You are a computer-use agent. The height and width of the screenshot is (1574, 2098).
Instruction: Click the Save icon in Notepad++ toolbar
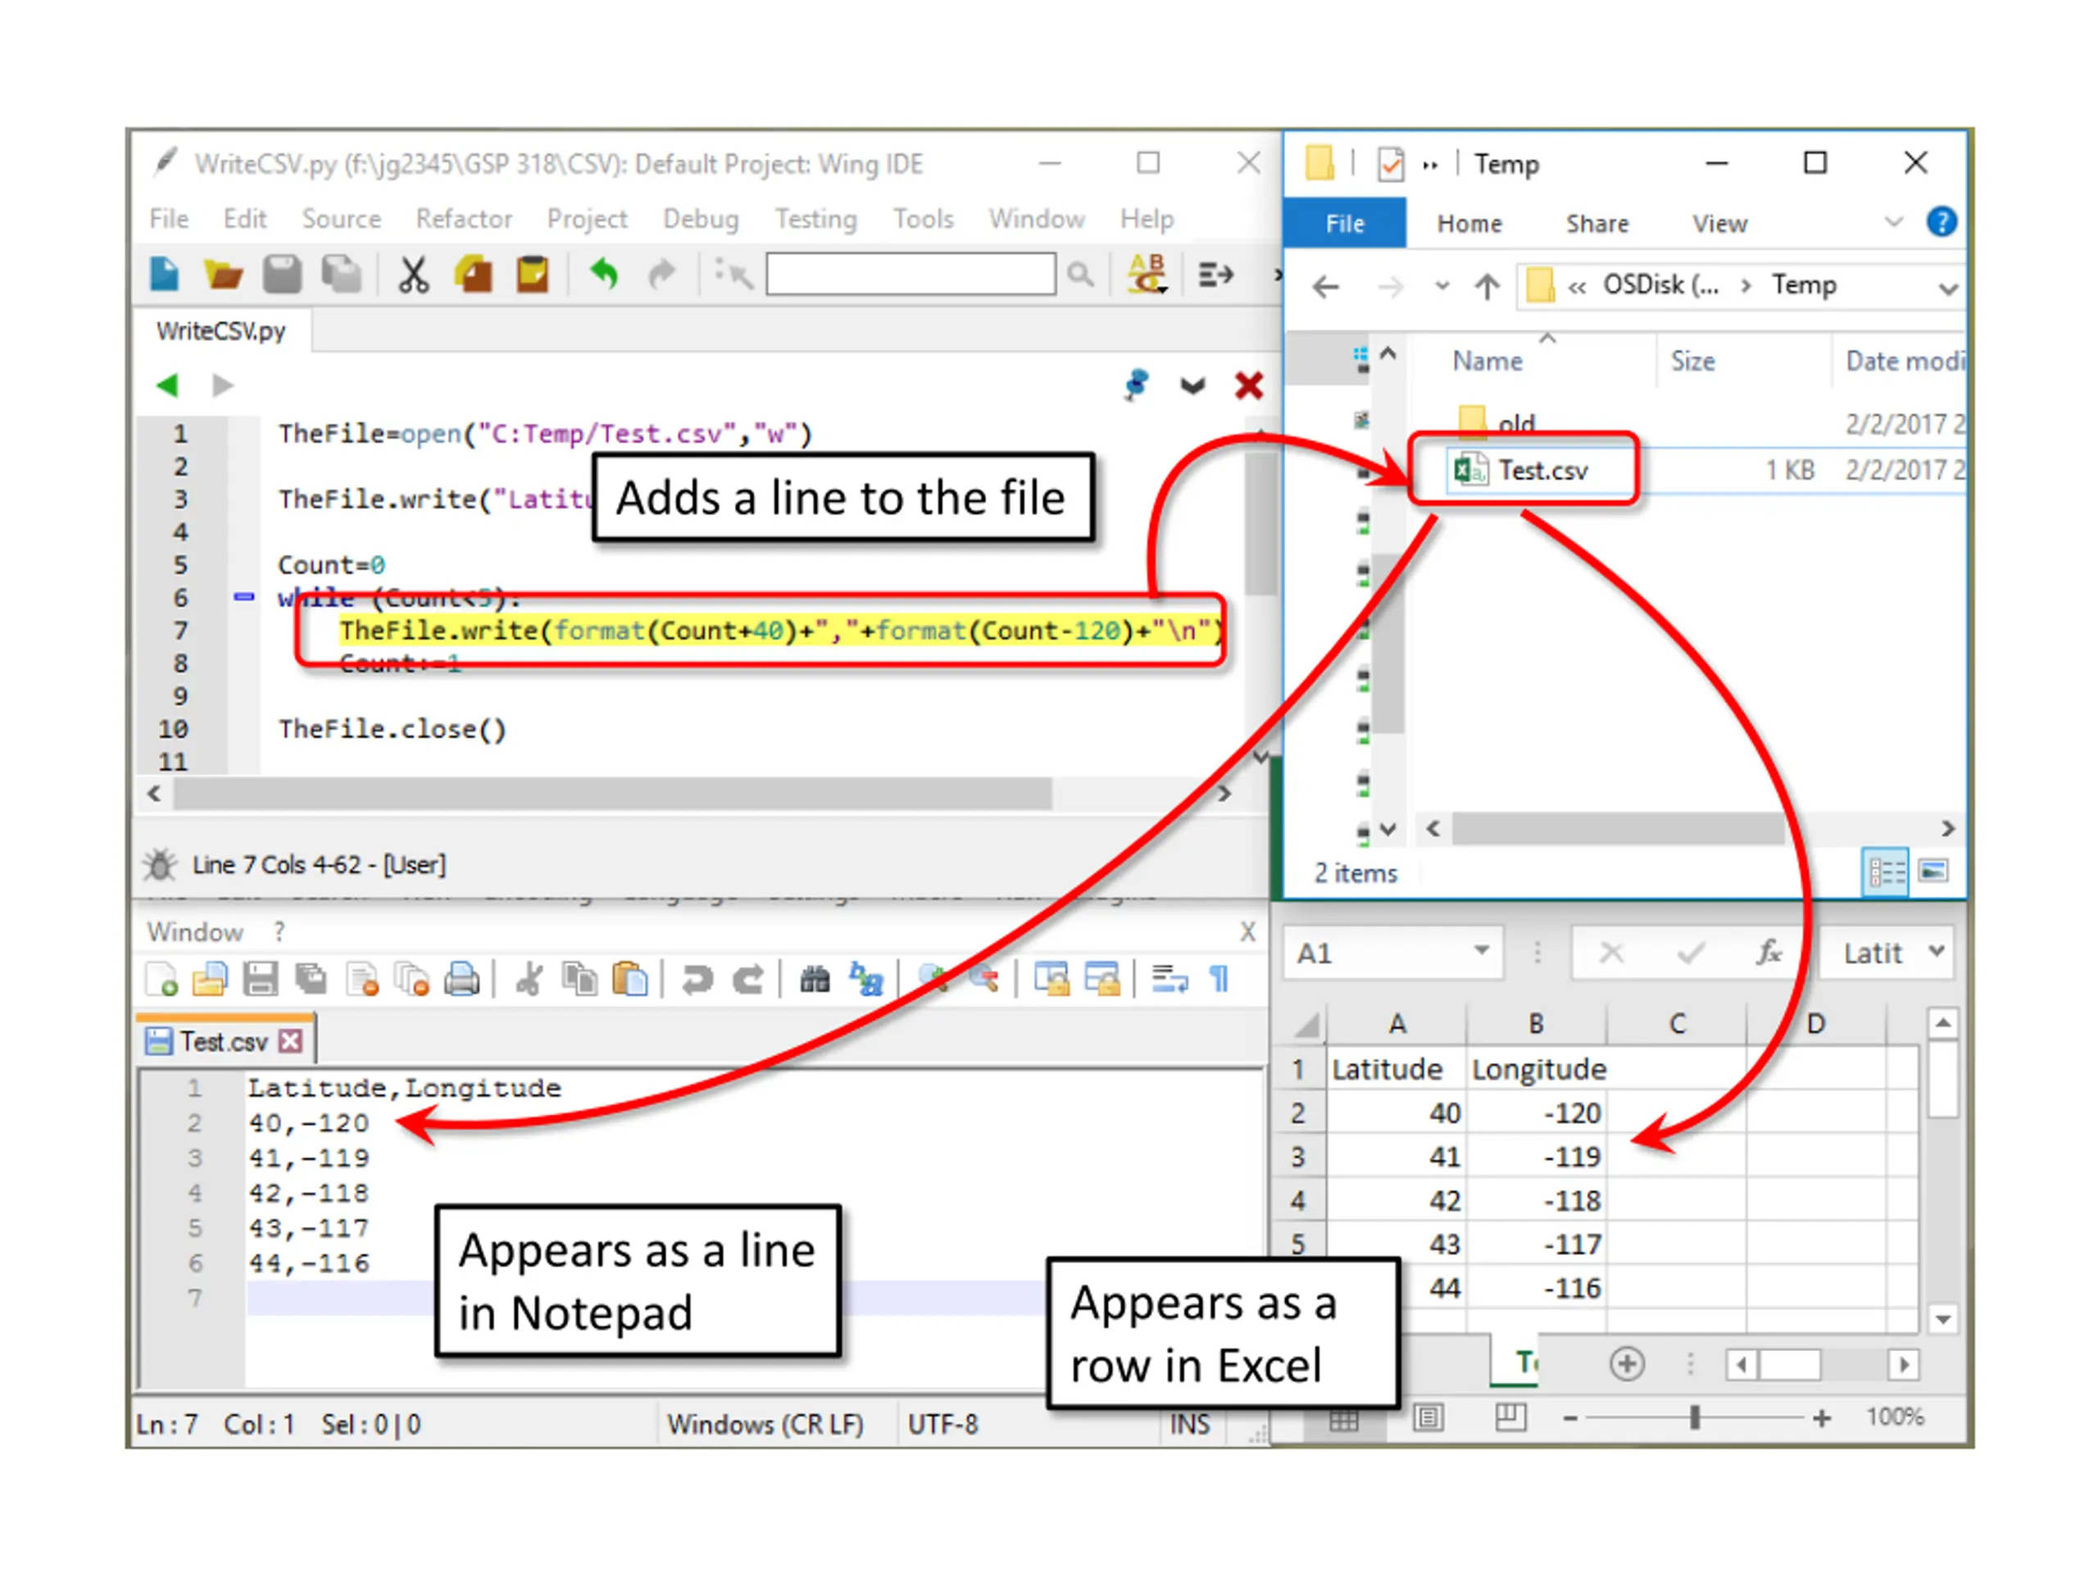(x=260, y=978)
